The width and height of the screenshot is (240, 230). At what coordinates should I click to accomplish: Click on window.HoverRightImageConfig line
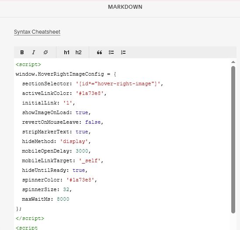(x=66, y=74)
